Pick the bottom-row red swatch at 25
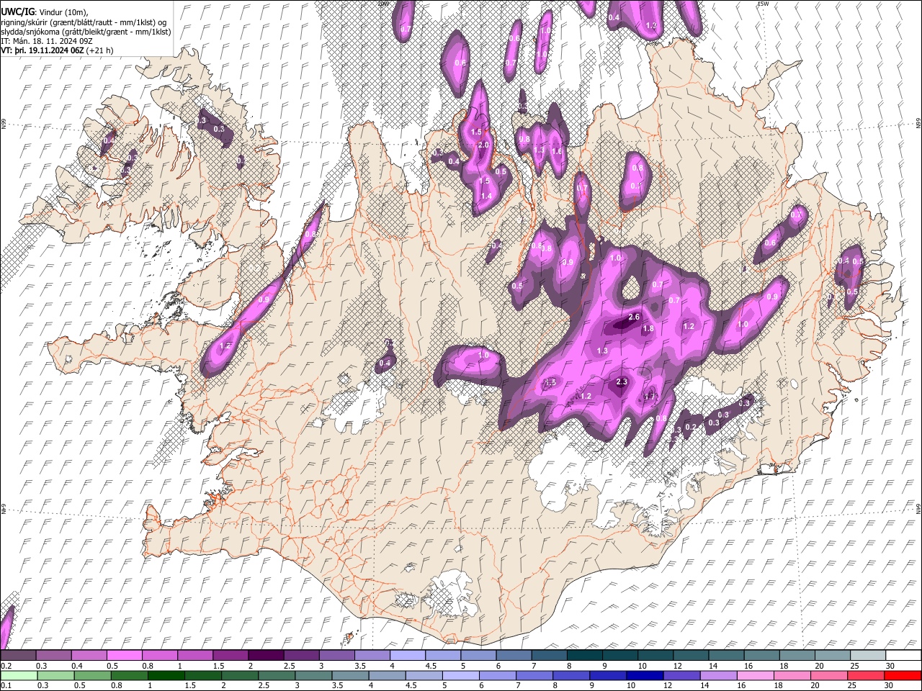 pos(866,675)
